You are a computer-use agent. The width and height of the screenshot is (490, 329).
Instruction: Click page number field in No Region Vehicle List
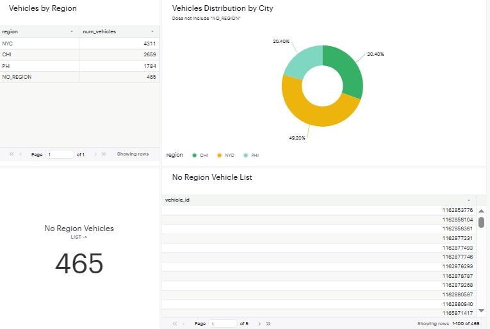tap(223, 324)
